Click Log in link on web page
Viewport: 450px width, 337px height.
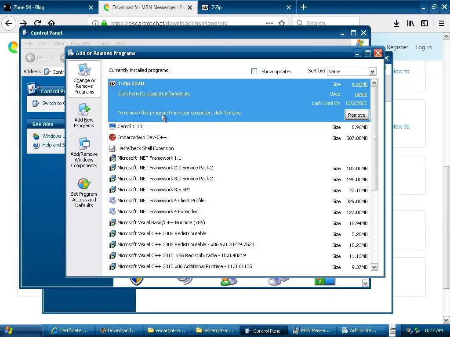pos(424,47)
